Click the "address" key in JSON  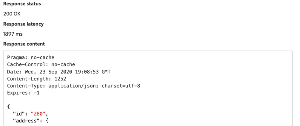point(26,121)
